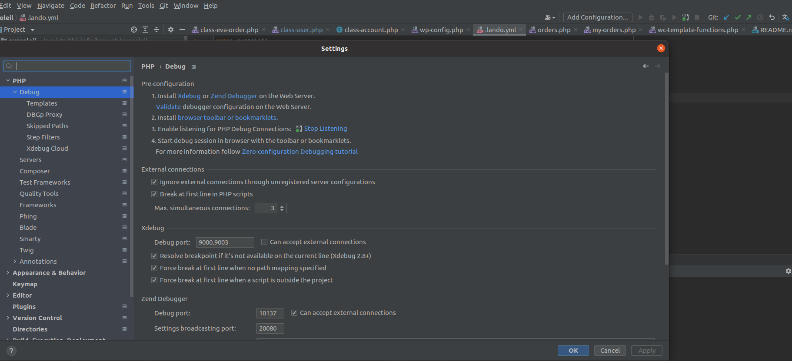Expand the Editor settings node

pos(8,295)
